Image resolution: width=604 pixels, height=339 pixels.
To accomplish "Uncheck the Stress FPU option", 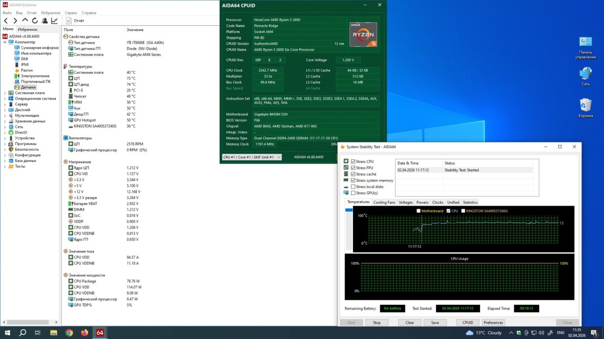I will click(x=353, y=168).
